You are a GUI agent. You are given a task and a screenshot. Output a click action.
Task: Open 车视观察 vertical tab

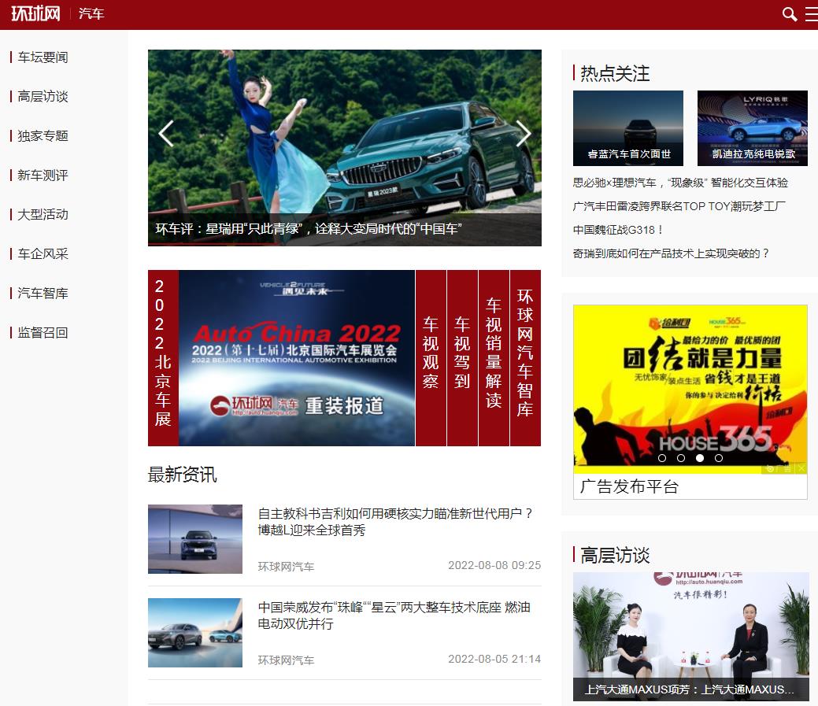pyautogui.click(x=431, y=357)
